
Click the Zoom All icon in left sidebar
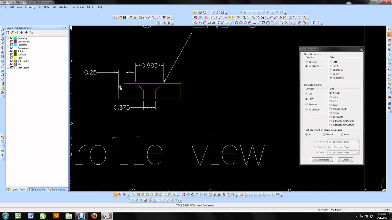(3, 31)
